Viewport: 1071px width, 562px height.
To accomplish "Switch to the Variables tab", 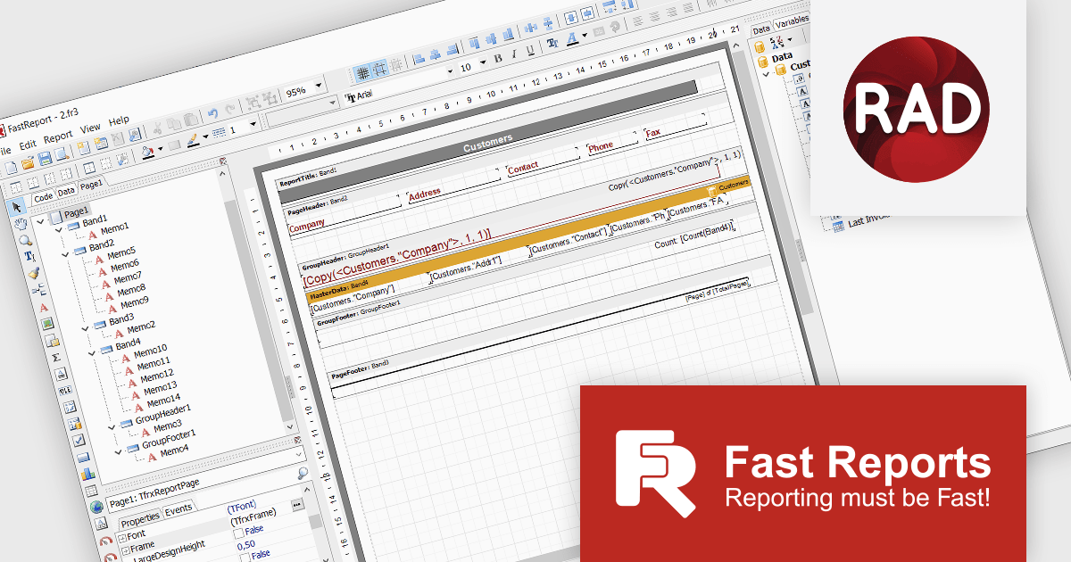I will pyautogui.click(x=793, y=21).
